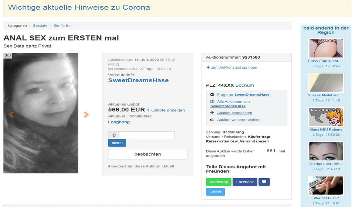
Task: Go to the Sie für Ihn breadcrumb
Action: (x=62, y=25)
